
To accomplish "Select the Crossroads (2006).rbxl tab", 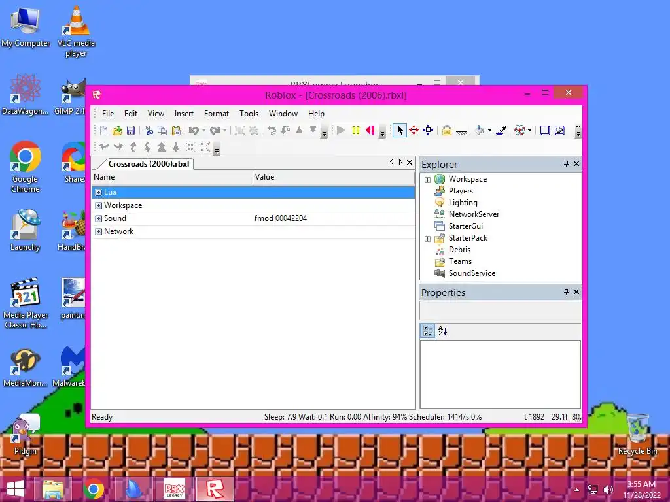I will coord(149,164).
